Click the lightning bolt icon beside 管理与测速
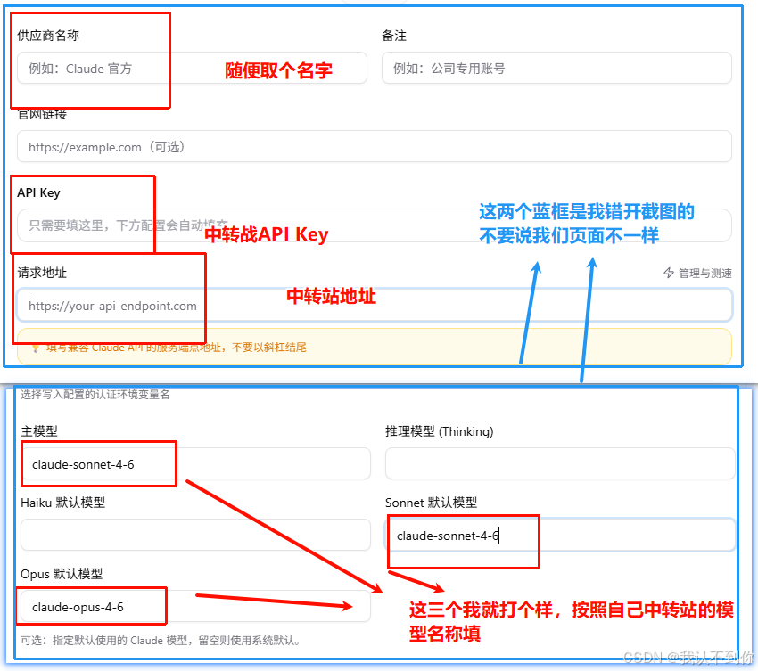 tap(669, 273)
